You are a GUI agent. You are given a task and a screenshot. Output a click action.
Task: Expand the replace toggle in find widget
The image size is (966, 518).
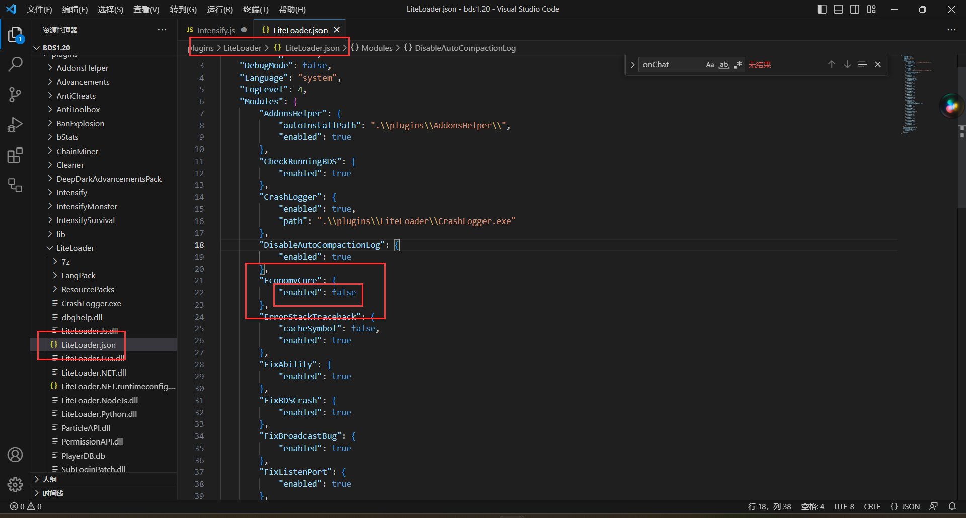point(632,65)
